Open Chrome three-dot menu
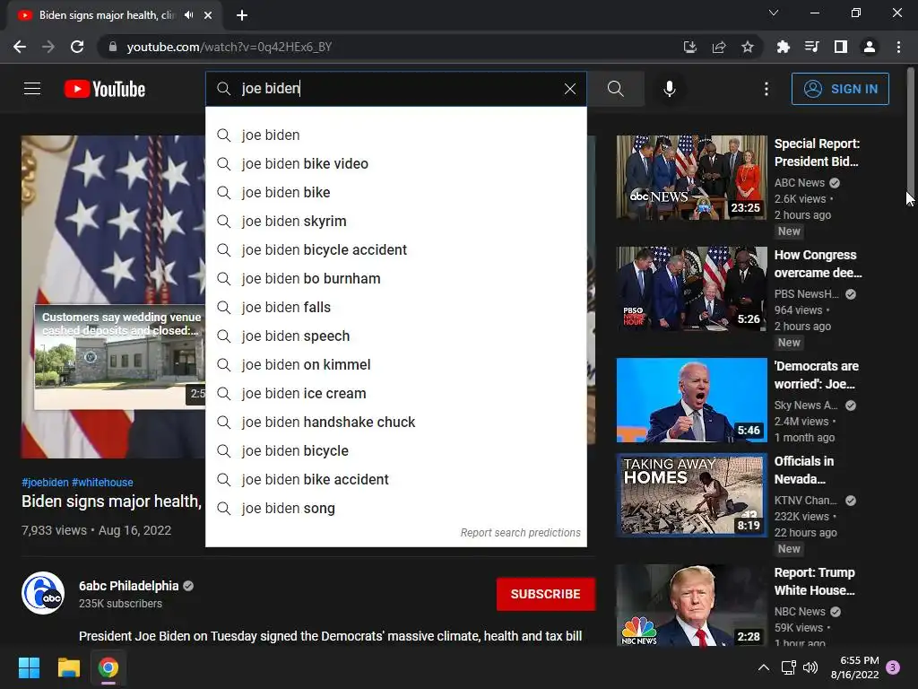This screenshot has width=918, height=689. pyautogui.click(x=898, y=47)
